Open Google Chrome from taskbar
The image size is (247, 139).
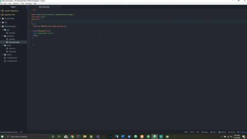coord(72,136)
